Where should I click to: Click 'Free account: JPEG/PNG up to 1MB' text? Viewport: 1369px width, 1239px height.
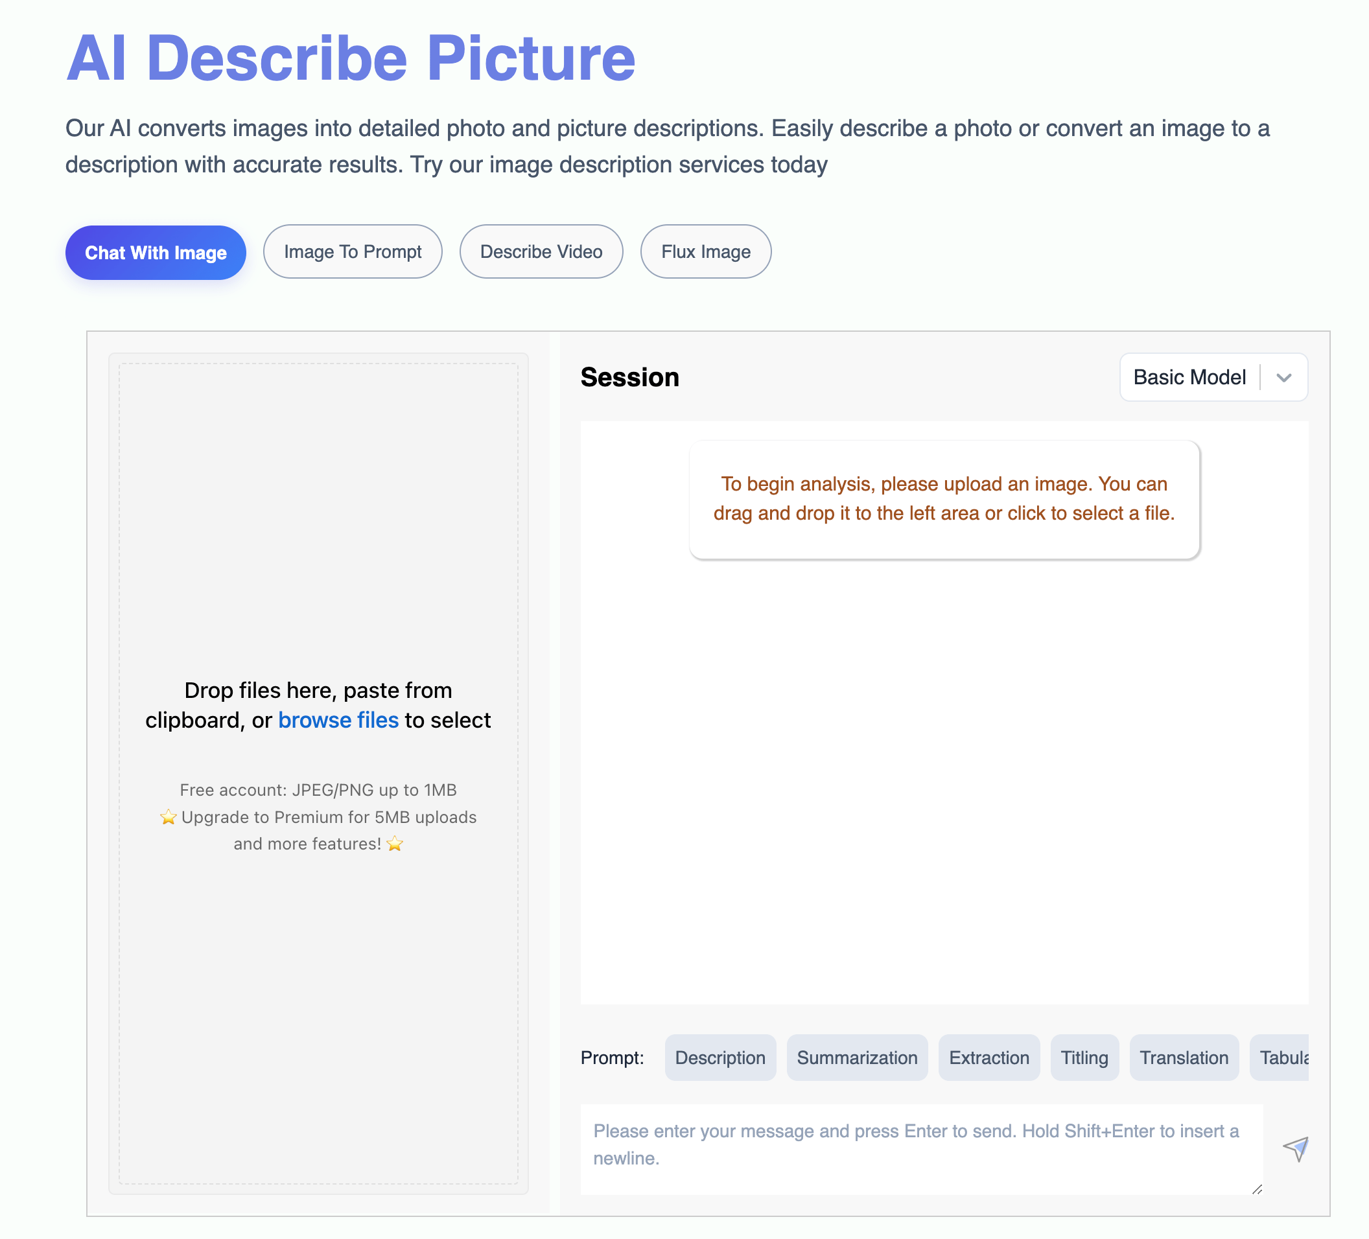tap(318, 789)
